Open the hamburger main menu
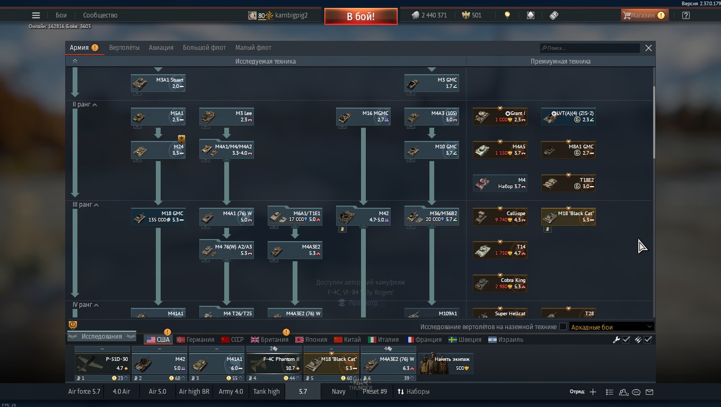Viewport: 721px width, 407px height. 36,15
